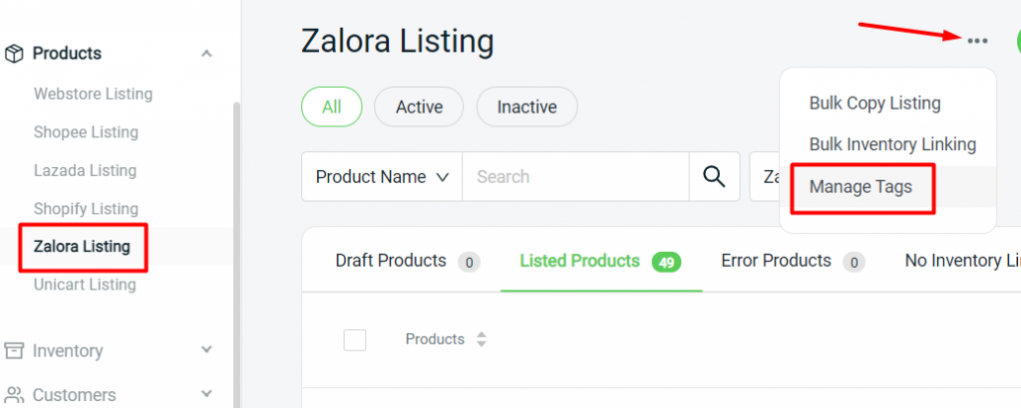The width and height of the screenshot is (1021, 408).
Task: Filter listings by Active status
Action: click(x=419, y=106)
